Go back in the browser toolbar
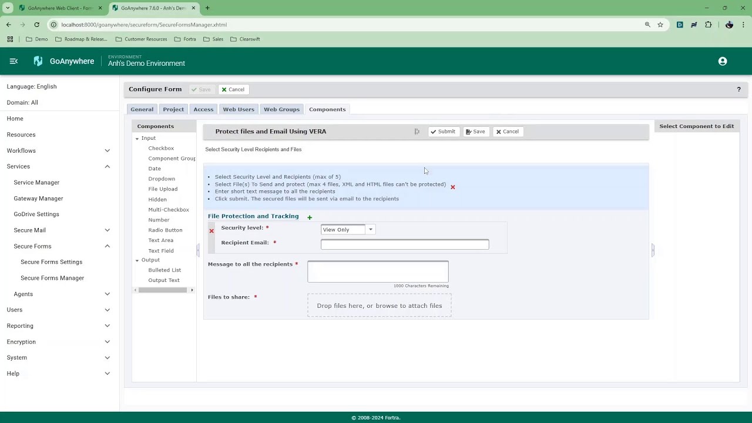This screenshot has height=423, width=752. tap(9, 25)
